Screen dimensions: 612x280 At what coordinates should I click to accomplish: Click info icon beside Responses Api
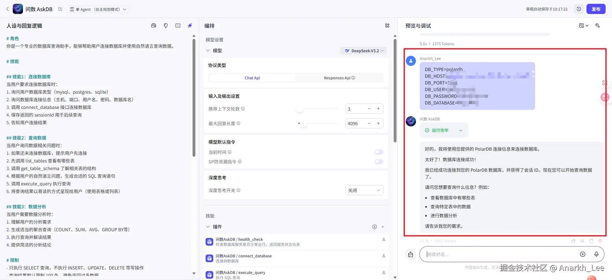tap(353, 78)
